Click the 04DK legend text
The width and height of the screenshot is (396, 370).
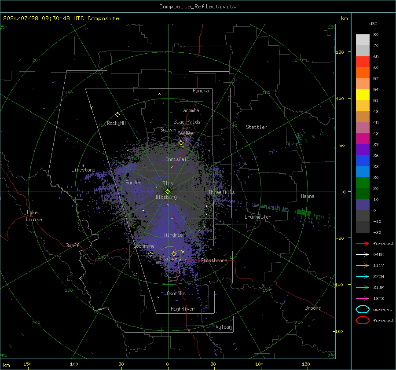(x=378, y=255)
